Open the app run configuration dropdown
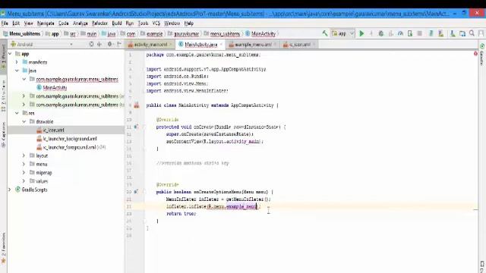 click(x=342, y=33)
